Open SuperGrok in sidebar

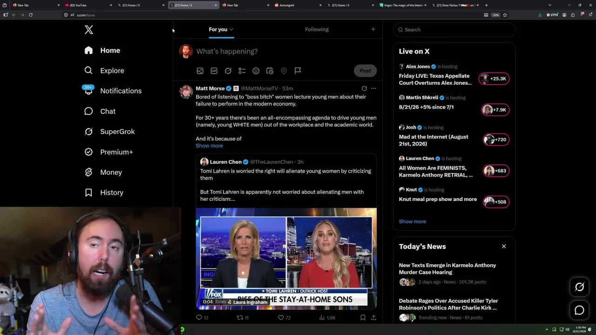[110, 132]
